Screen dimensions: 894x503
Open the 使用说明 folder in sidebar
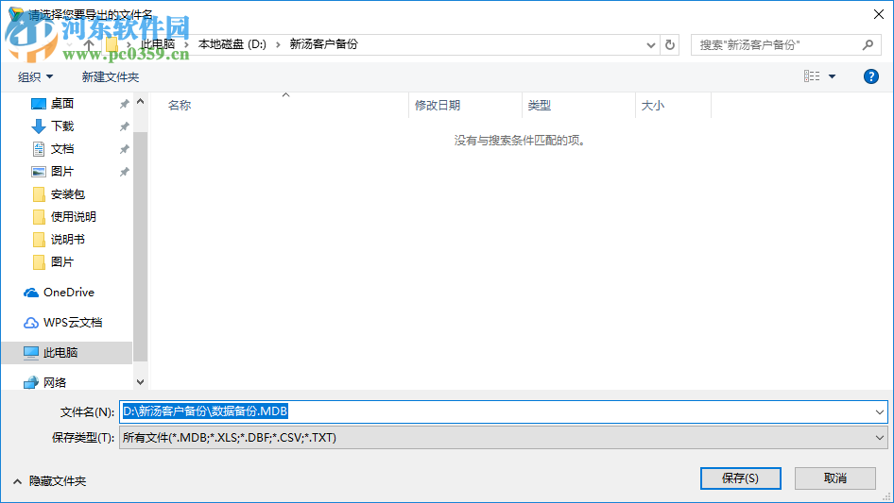coord(73,217)
